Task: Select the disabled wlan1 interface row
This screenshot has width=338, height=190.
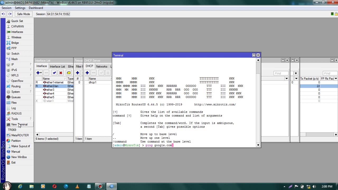Action: click(54, 101)
